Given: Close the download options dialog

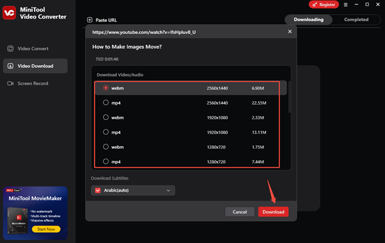Looking at the screenshot, I should pyautogui.click(x=290, y=31).
